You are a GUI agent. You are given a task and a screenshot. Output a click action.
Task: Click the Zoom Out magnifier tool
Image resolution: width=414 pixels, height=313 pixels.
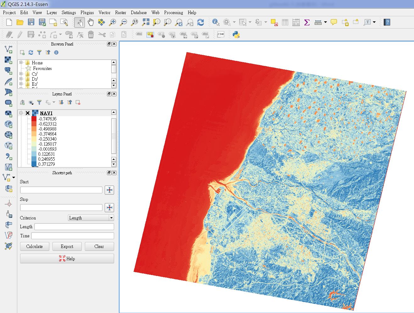pyautogui.click(x=124, y=22)
